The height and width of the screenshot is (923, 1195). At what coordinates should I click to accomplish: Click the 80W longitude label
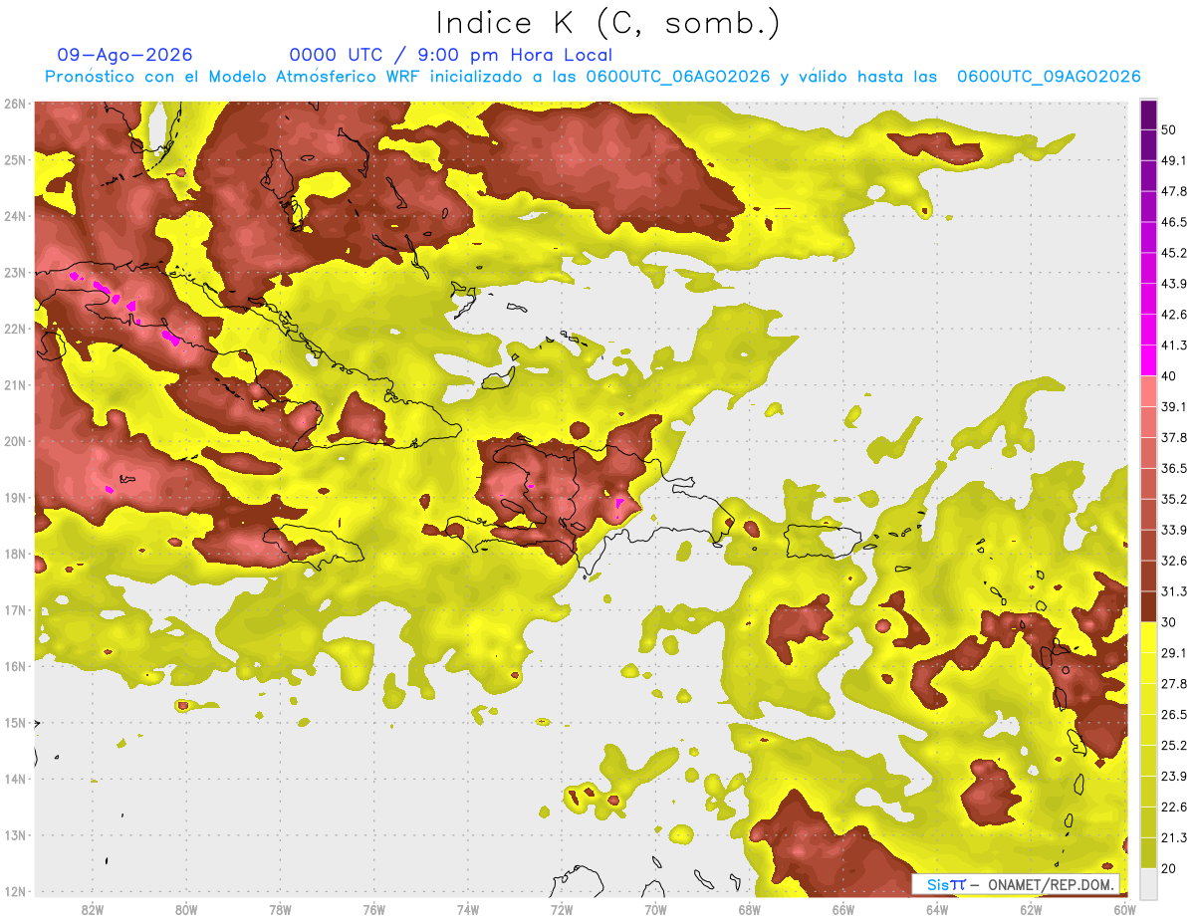186,910
